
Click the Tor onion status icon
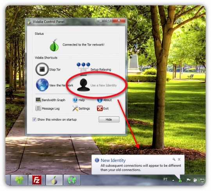(54, 45)
